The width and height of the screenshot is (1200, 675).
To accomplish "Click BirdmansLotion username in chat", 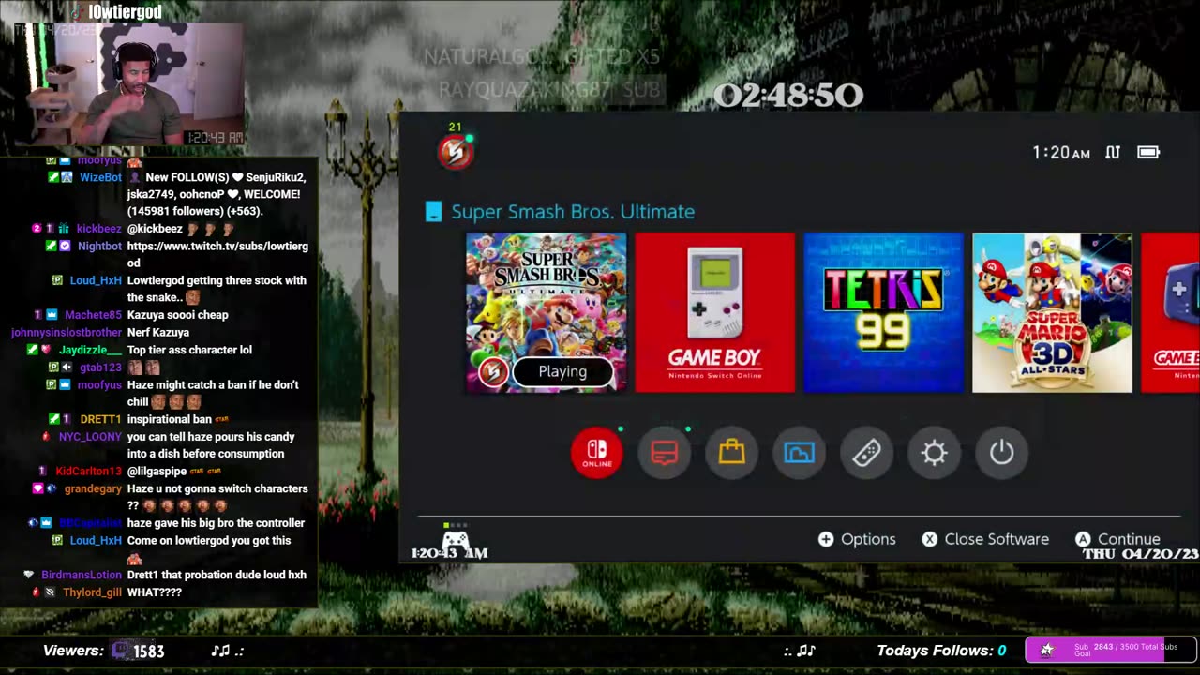I will 82,575.
